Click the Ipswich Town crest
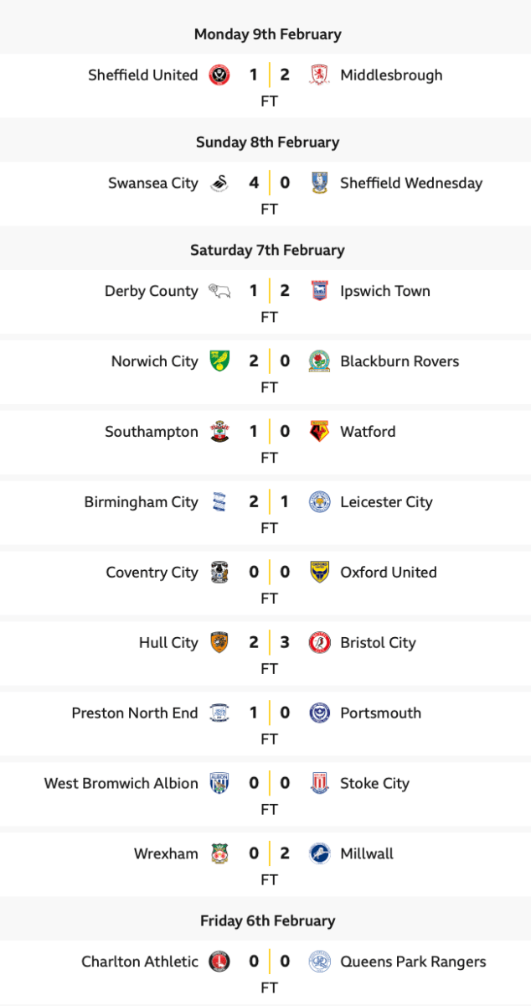 click(318, 291)
